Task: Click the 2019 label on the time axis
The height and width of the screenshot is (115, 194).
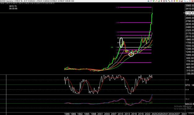Action: click(x=141, y=114)
